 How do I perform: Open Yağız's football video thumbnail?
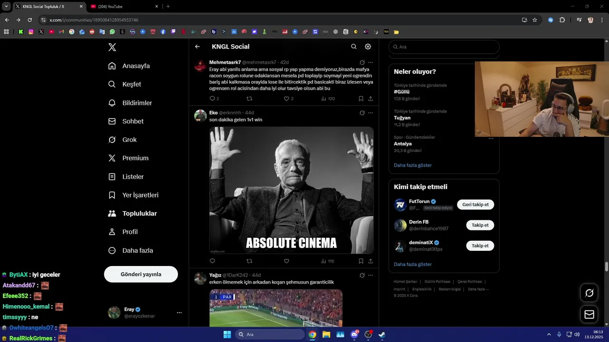(276, 308)
